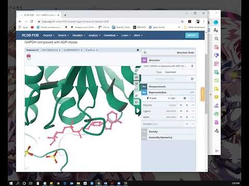Open a new browser tab
This screenshot has height=186, width=249.
pos(65,15)
